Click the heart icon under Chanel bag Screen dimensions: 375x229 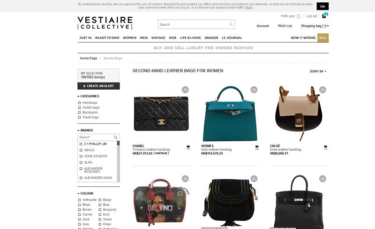(188, 146)
